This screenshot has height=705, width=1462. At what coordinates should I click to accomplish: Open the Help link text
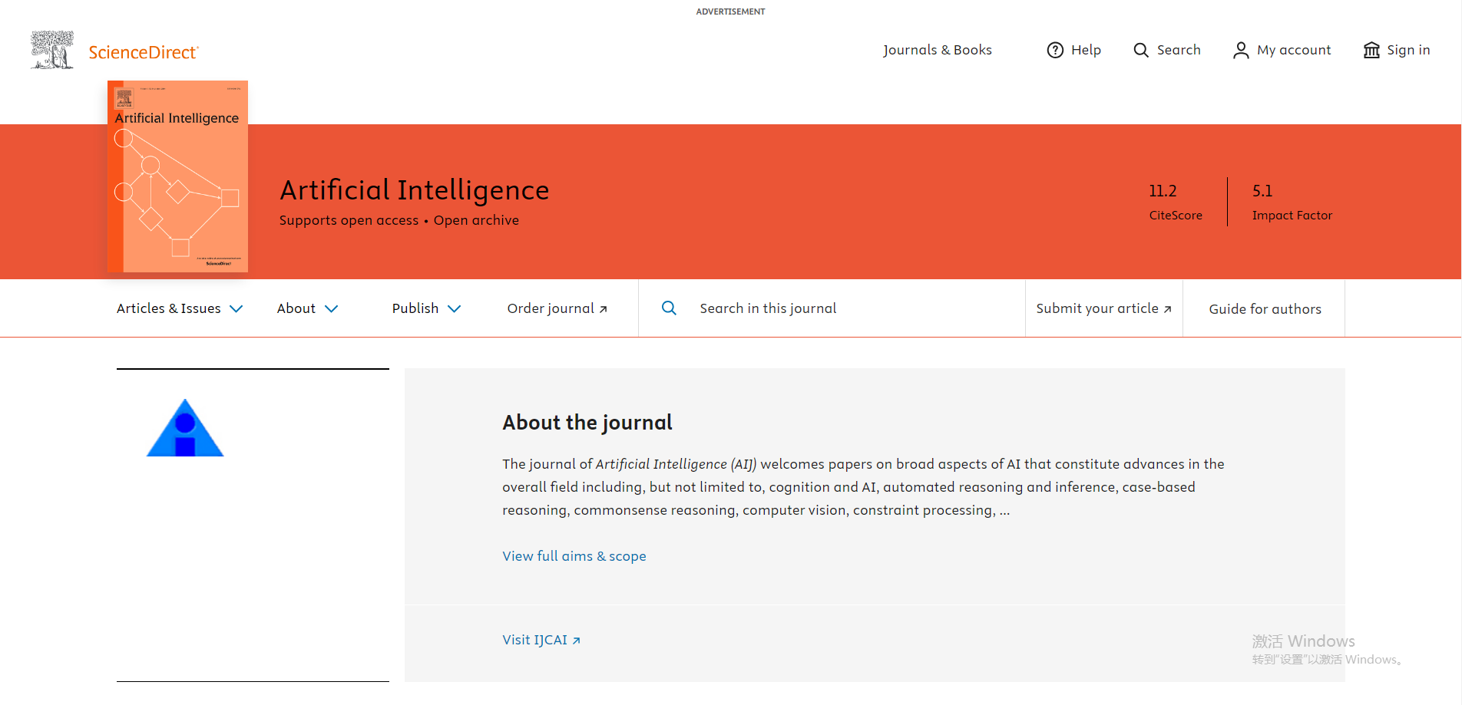[1086, 50]
